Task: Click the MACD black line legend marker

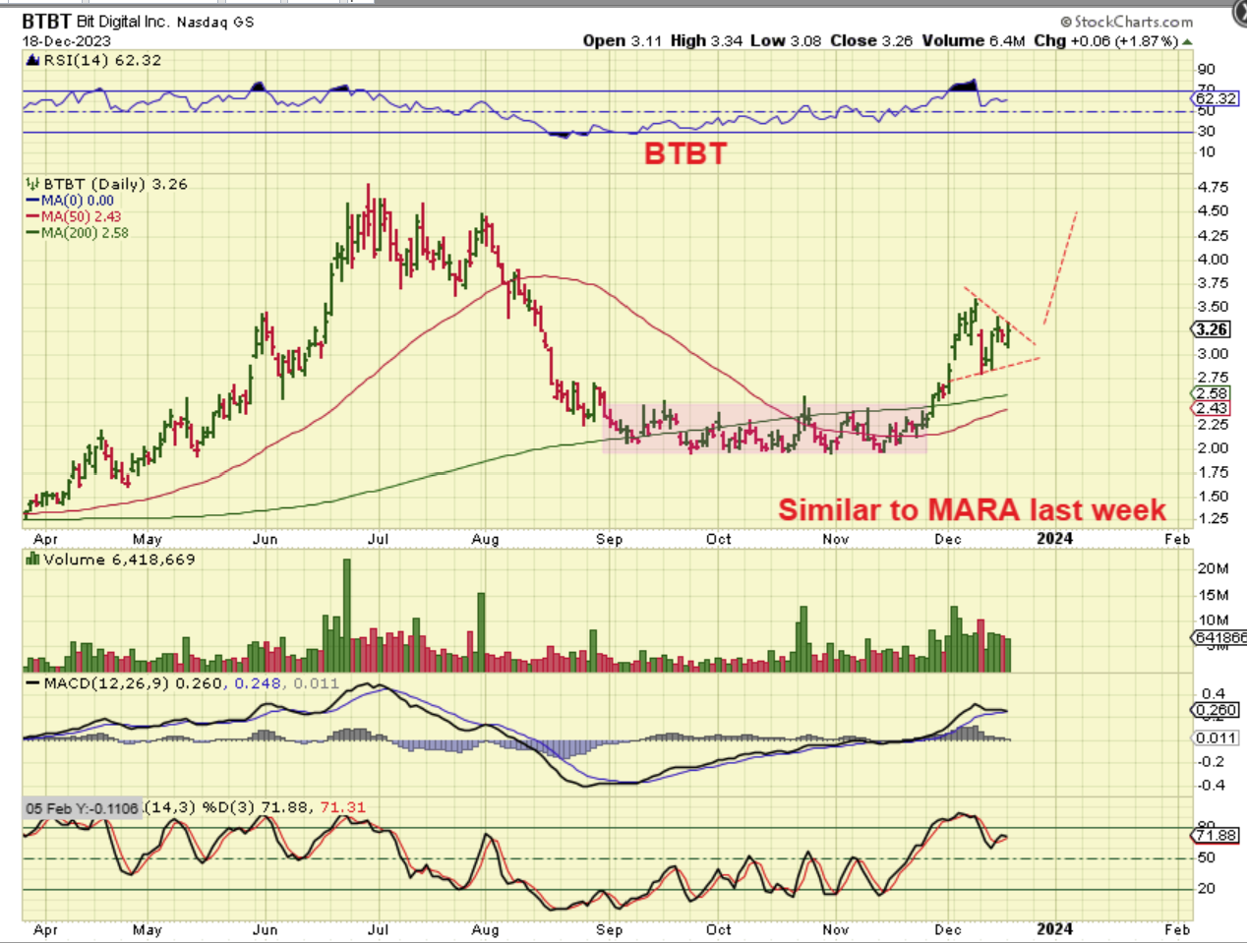Action: coord(33,683)
